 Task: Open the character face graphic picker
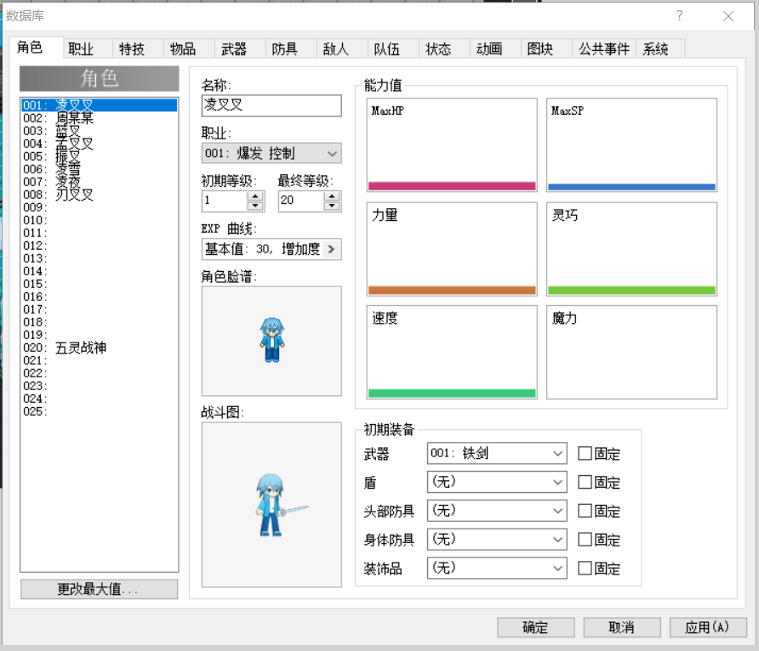[x=271, y=341]
